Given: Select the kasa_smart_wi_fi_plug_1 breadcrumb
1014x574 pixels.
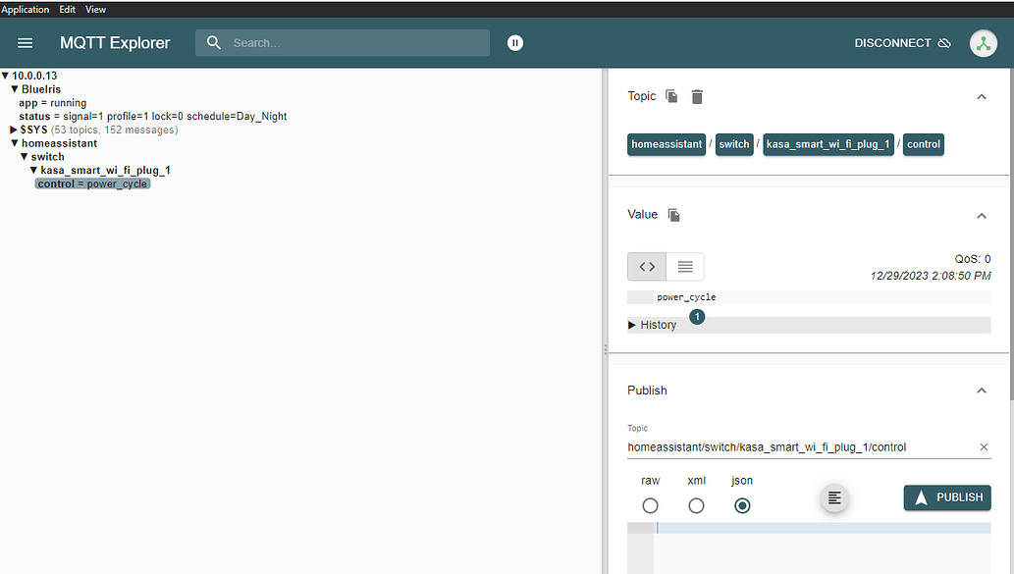Looking at the screenshot, I should pyautogui.click(x=827, y=144).
